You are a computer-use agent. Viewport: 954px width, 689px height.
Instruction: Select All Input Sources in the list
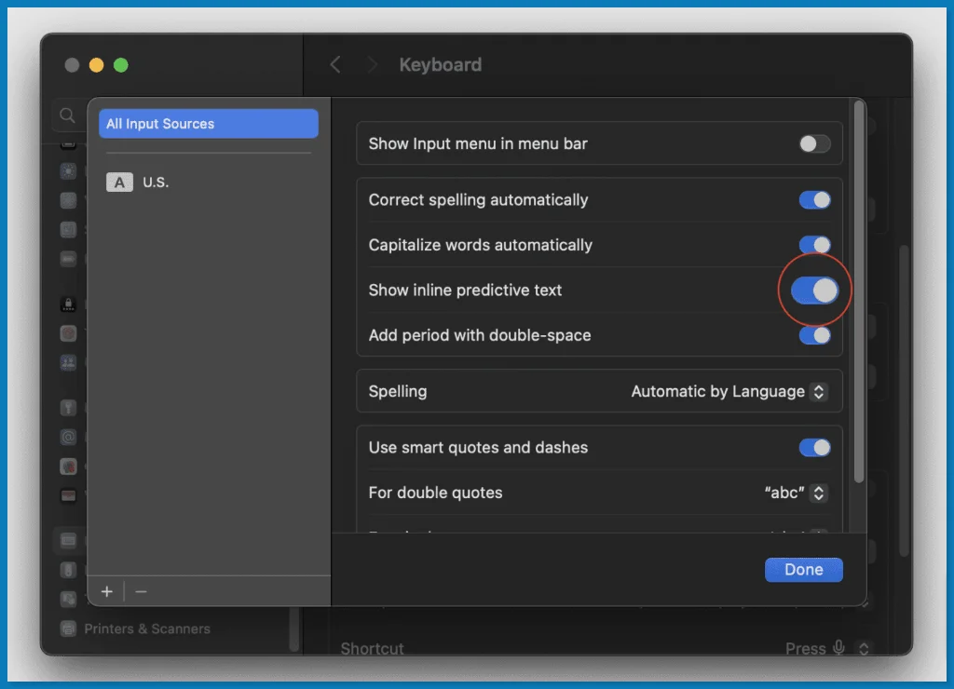209,124
